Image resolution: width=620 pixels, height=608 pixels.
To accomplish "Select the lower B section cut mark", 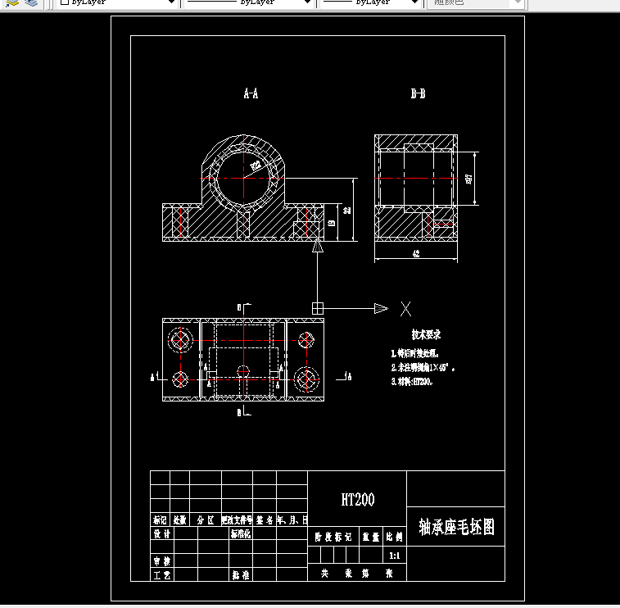I will [x=244, y=412].
